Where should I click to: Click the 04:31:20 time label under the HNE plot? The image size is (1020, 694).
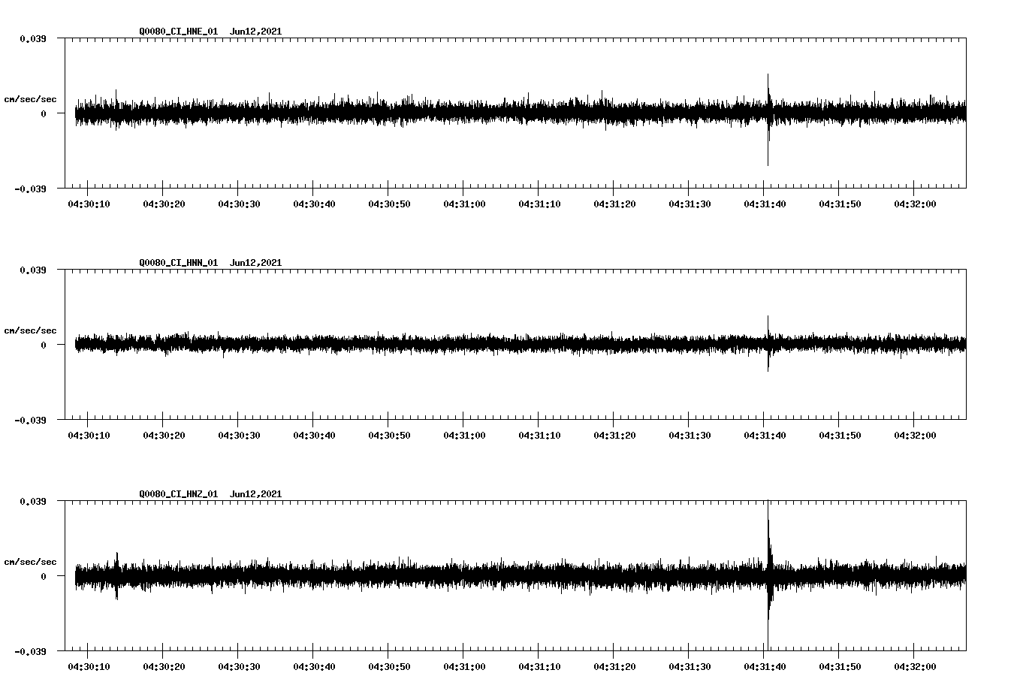pyautogui.click(x=614, y=204)
